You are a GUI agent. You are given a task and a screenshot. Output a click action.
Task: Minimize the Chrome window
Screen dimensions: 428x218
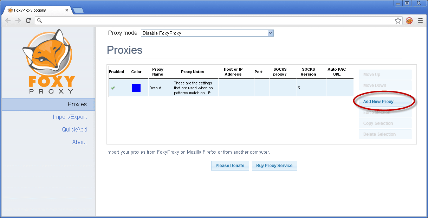(x=398, y=3)
